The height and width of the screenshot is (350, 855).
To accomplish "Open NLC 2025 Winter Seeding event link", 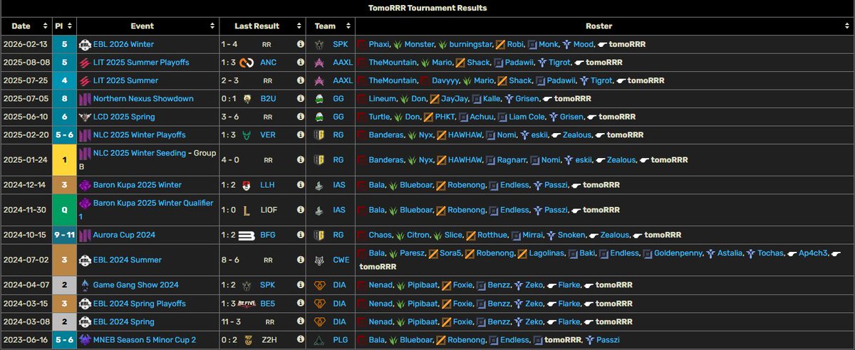I will [140, 154].
